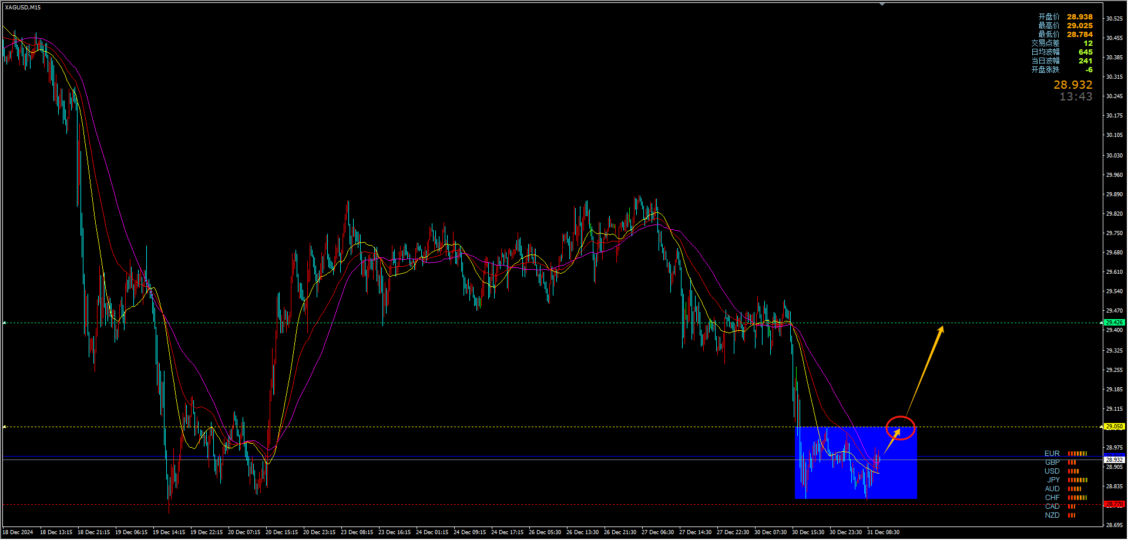The width and height of the screenshot is (1128, 540).
Task: Select the 开盘价 label in info panel
Action: [1049, 17]
